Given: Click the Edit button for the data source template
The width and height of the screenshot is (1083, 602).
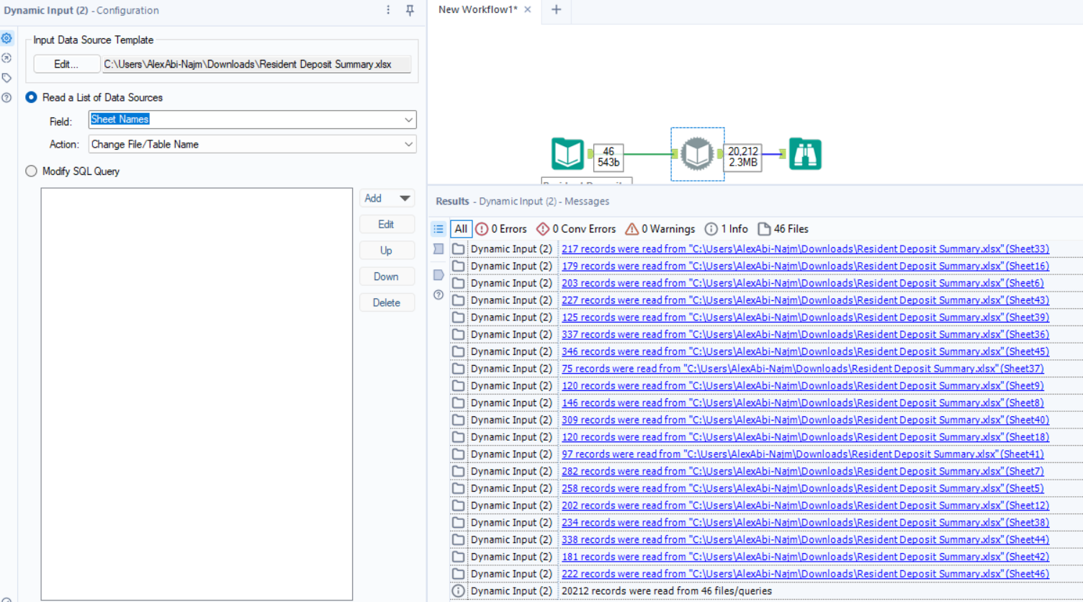Looking at the screenshot, I should coord(66,63).
